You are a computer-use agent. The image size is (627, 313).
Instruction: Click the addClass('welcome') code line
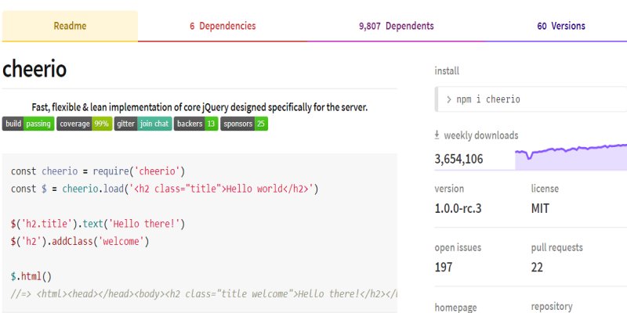[x=80, y=242]
